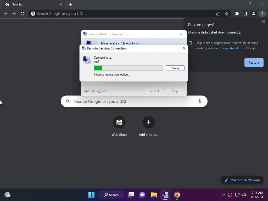Bookmark this tab with the star icon
The width and height of the screenshot is (268, 201).
click(x=227, y=14)
